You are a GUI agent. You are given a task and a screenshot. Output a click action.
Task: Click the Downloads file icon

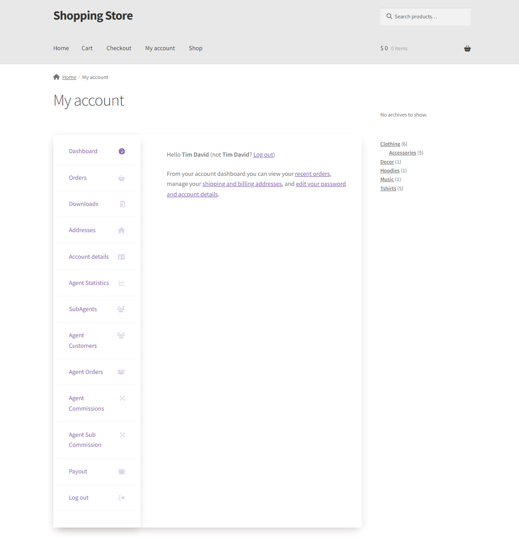[x=123, y=204]
